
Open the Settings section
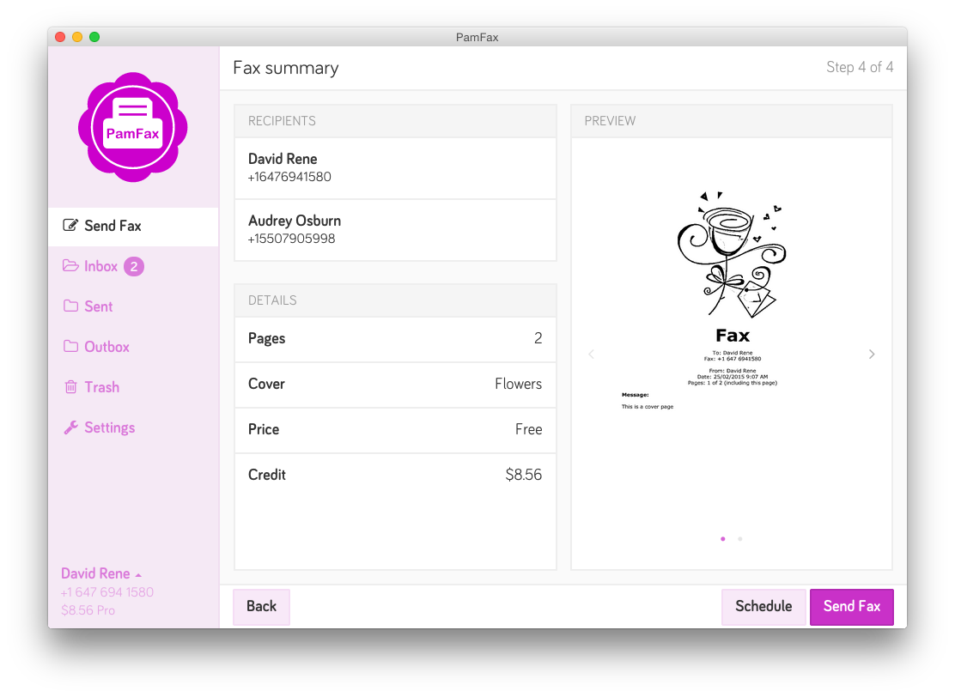133,428
